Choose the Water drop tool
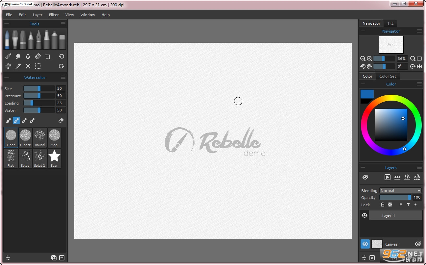 (28, 57)
